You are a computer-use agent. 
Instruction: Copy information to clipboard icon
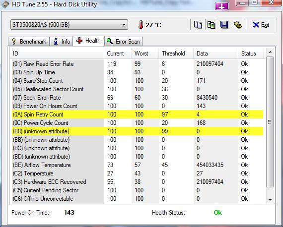click(x=198, y=25)
